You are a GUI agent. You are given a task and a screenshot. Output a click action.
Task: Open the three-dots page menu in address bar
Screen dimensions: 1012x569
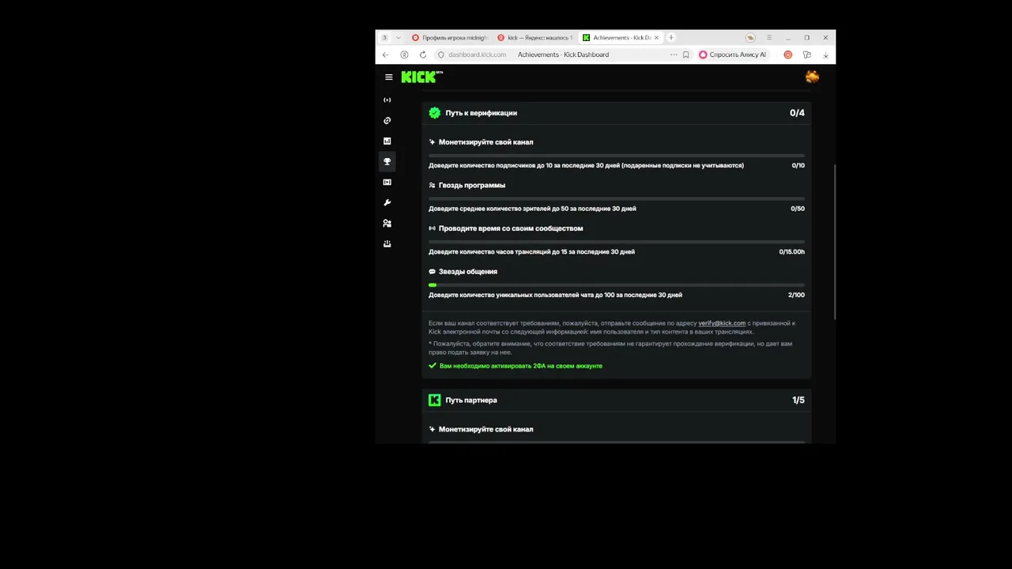click(674, 55)
